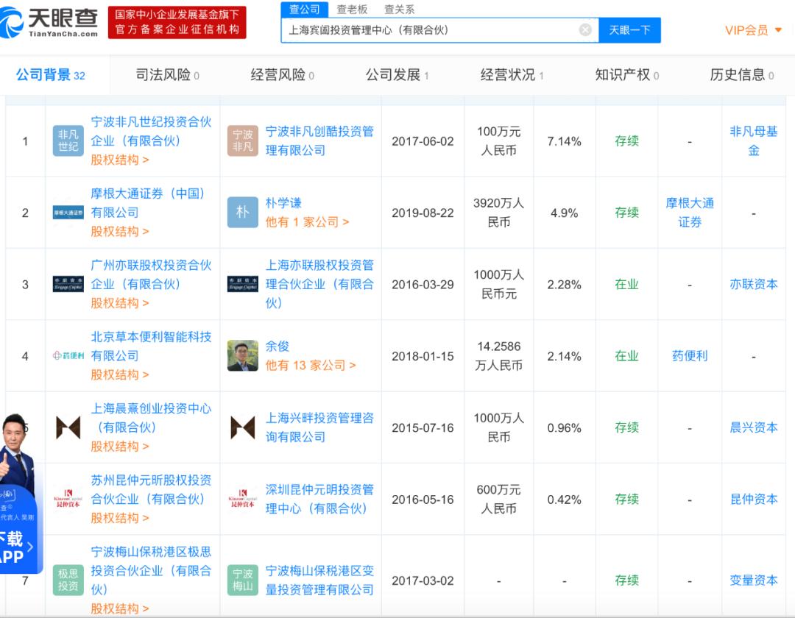Click the company name search input field

point(431,30)
